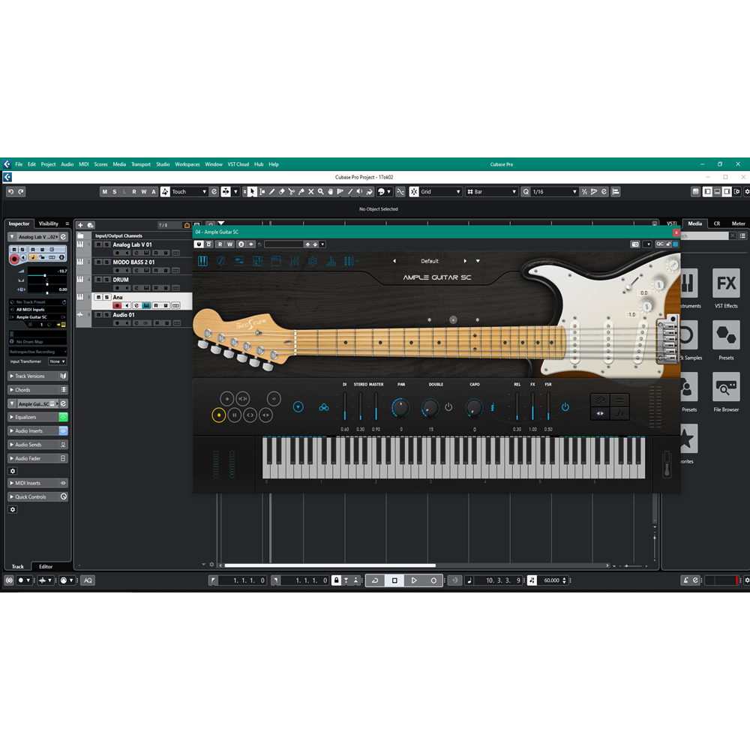The image size is (750, 750).
Task: Toggle Doubling power switch in Ample Guitar
Action: pyautogui.click(x=448, y=407)
